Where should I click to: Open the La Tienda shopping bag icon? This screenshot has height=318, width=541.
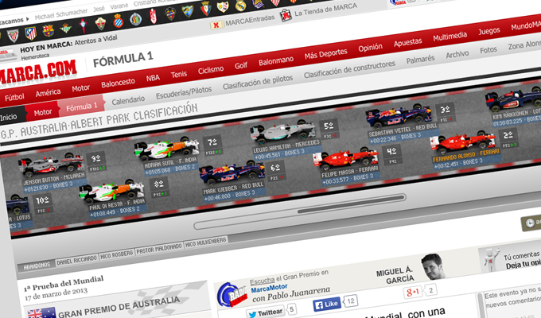286,16
